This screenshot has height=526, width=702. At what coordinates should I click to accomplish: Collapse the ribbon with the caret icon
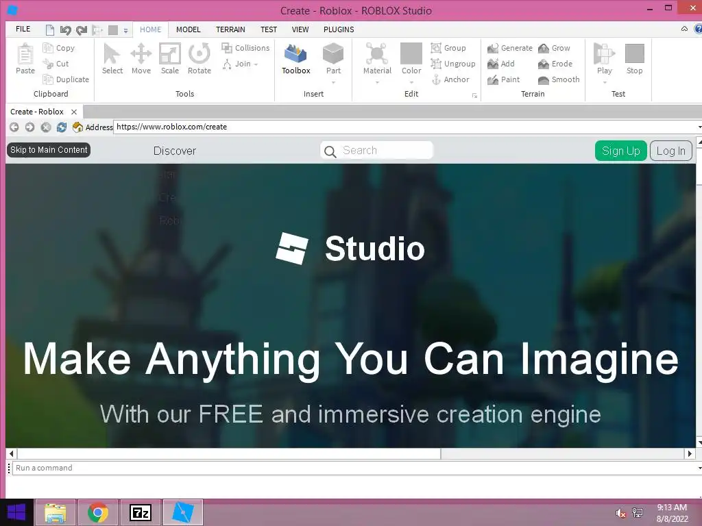click(684, 29)
